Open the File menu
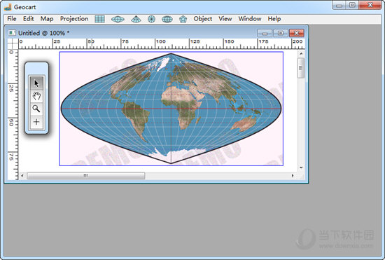Viewport: 385px width, 260px height. tap(11, 19)
